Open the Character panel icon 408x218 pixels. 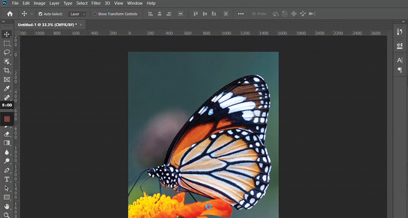pos(400,61)
